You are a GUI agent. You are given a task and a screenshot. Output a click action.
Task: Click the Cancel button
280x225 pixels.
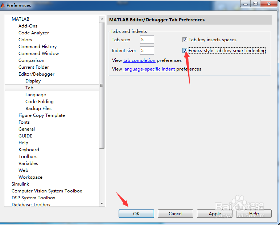pyautogui.click(x=175, y=213)
